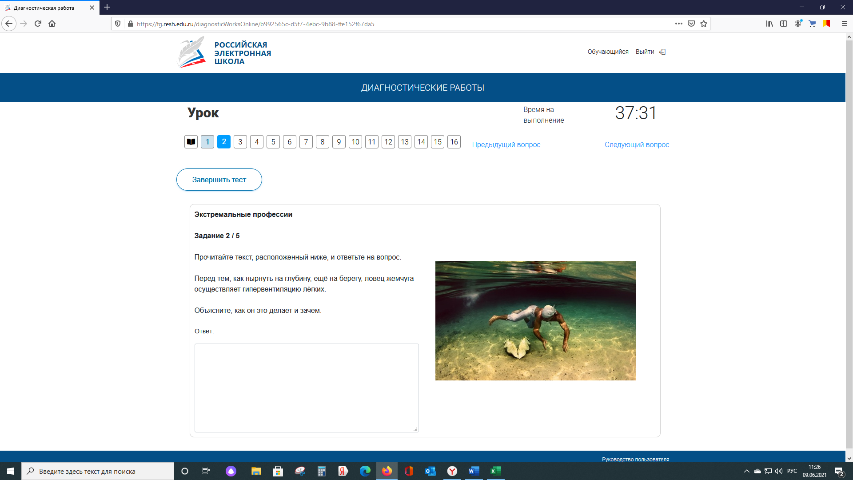The width and height of the screenshot is (853, 480).
Task: Click the Завершить тест button
Action: [x=219, y=180]
